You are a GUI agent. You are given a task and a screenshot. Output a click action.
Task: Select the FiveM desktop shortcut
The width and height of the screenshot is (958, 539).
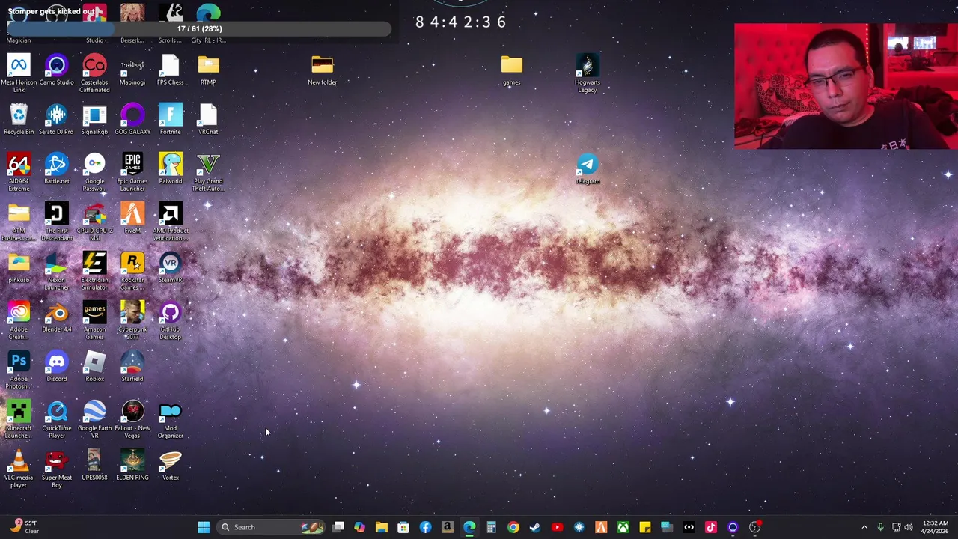click(x=132, y=219)
